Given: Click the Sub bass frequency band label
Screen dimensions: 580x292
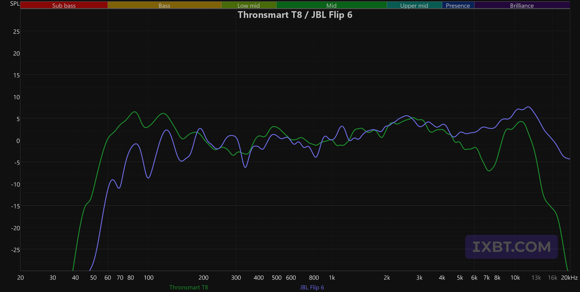Looking at the screenshot, I should coord(64,5).
